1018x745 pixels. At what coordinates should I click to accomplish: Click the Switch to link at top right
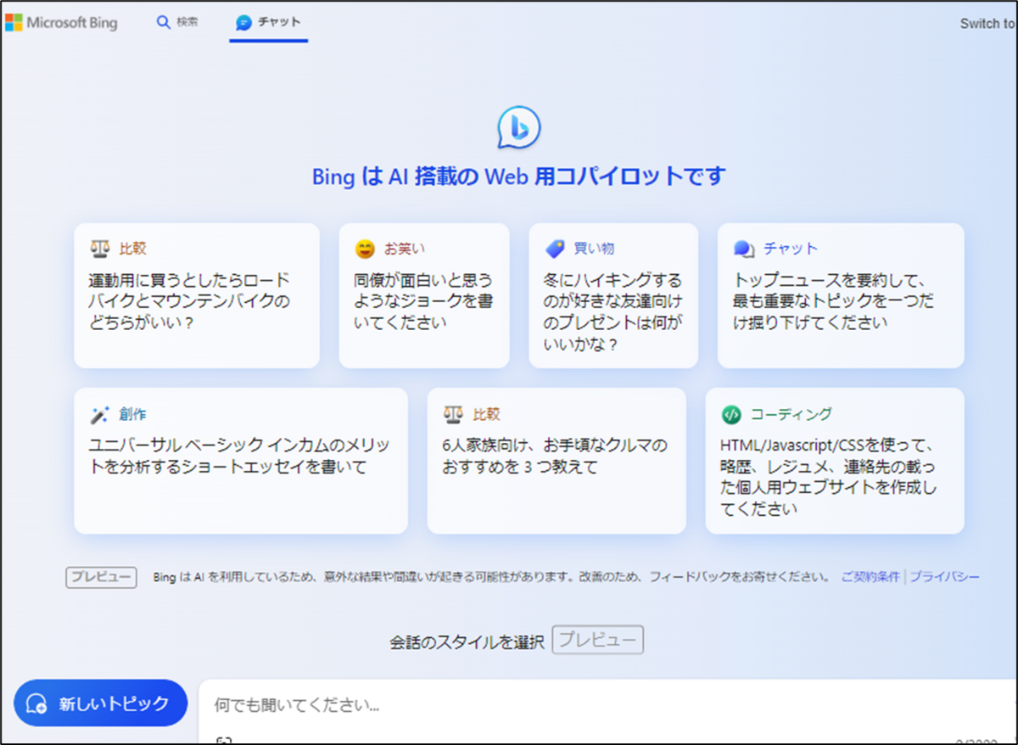[x=987, y=24]
